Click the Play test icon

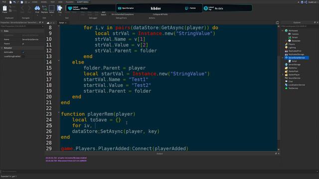[60, 8]
